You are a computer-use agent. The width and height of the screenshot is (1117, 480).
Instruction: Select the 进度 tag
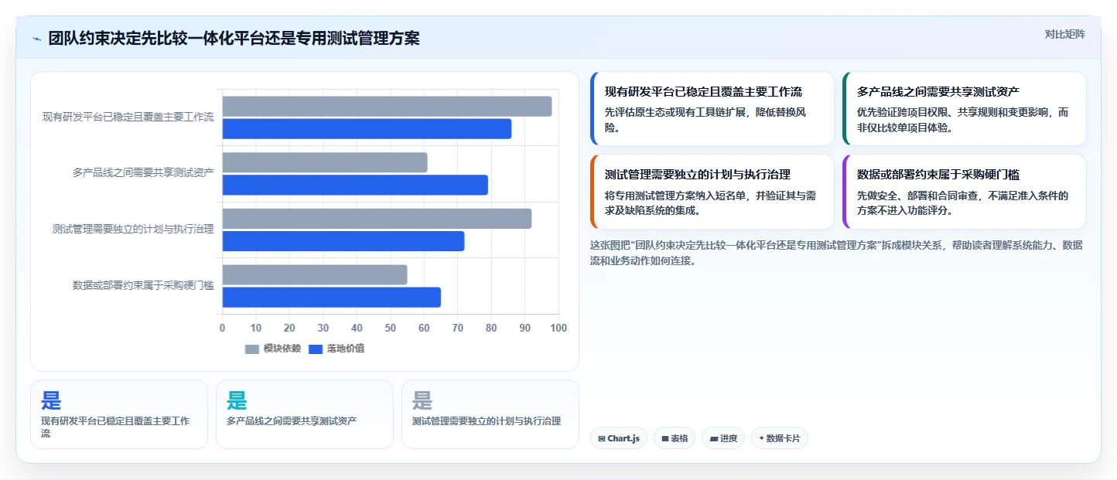[723, 438]
